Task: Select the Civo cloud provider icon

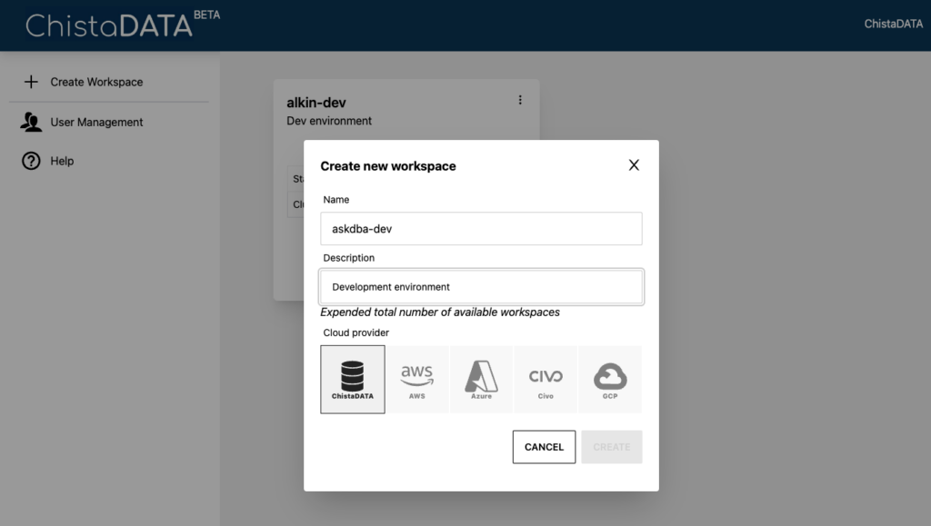Action: (x=546, y=379)
